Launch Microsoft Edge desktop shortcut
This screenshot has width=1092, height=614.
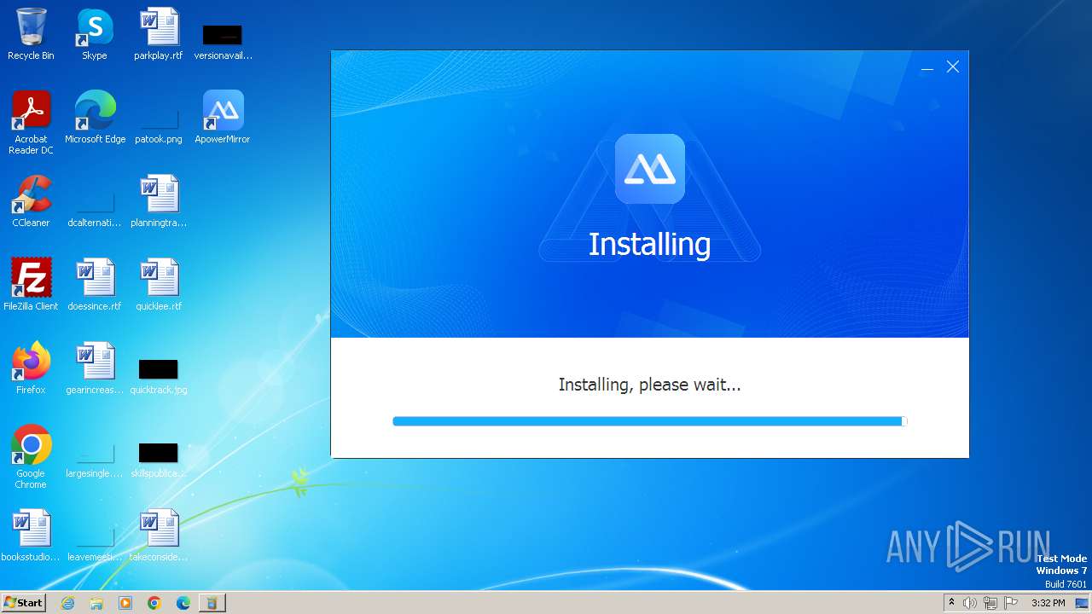pyautogui.click(x=95, y=118)
